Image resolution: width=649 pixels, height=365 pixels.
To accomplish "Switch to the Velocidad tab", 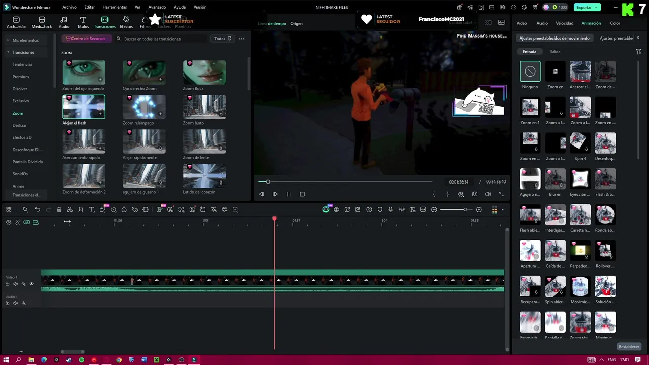I will click(x=564, y=23).
